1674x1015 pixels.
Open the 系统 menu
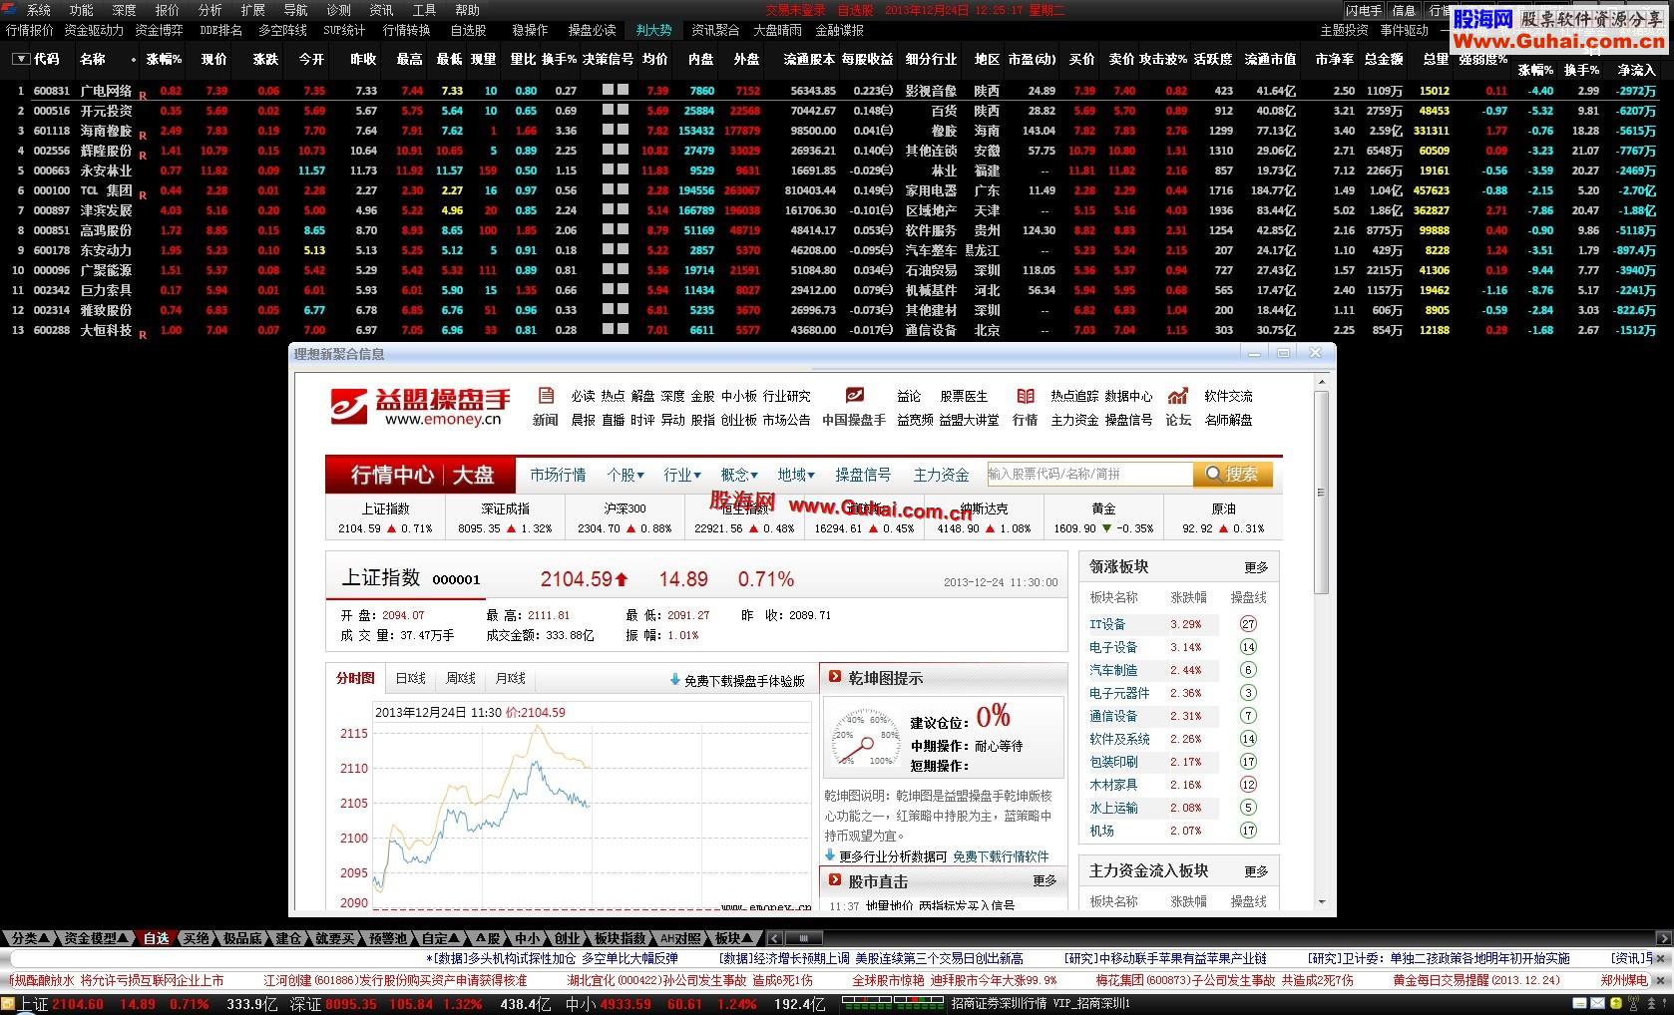(39, 10)
